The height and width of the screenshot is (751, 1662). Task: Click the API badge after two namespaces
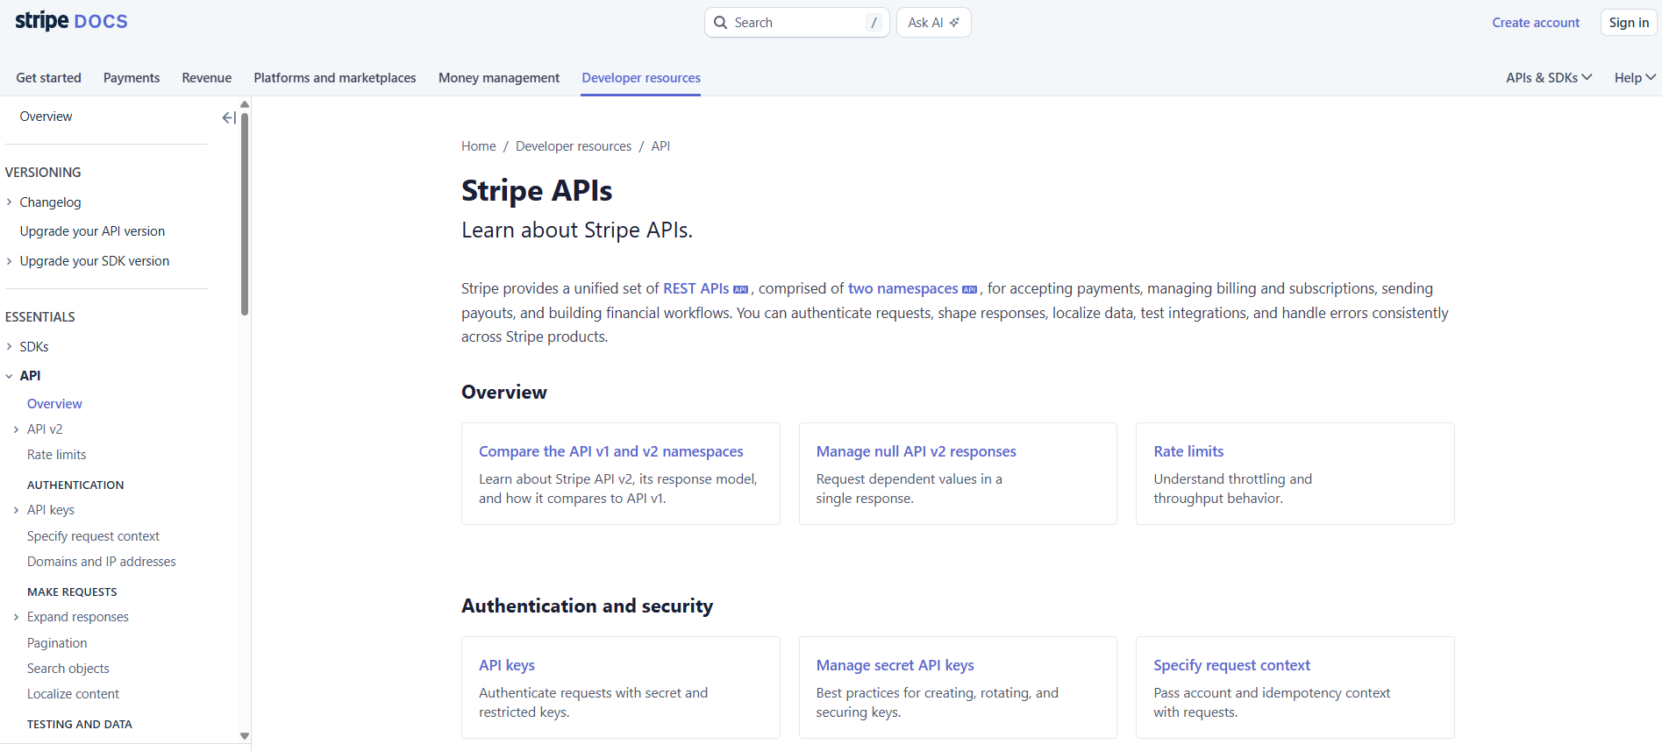(970, 290)
